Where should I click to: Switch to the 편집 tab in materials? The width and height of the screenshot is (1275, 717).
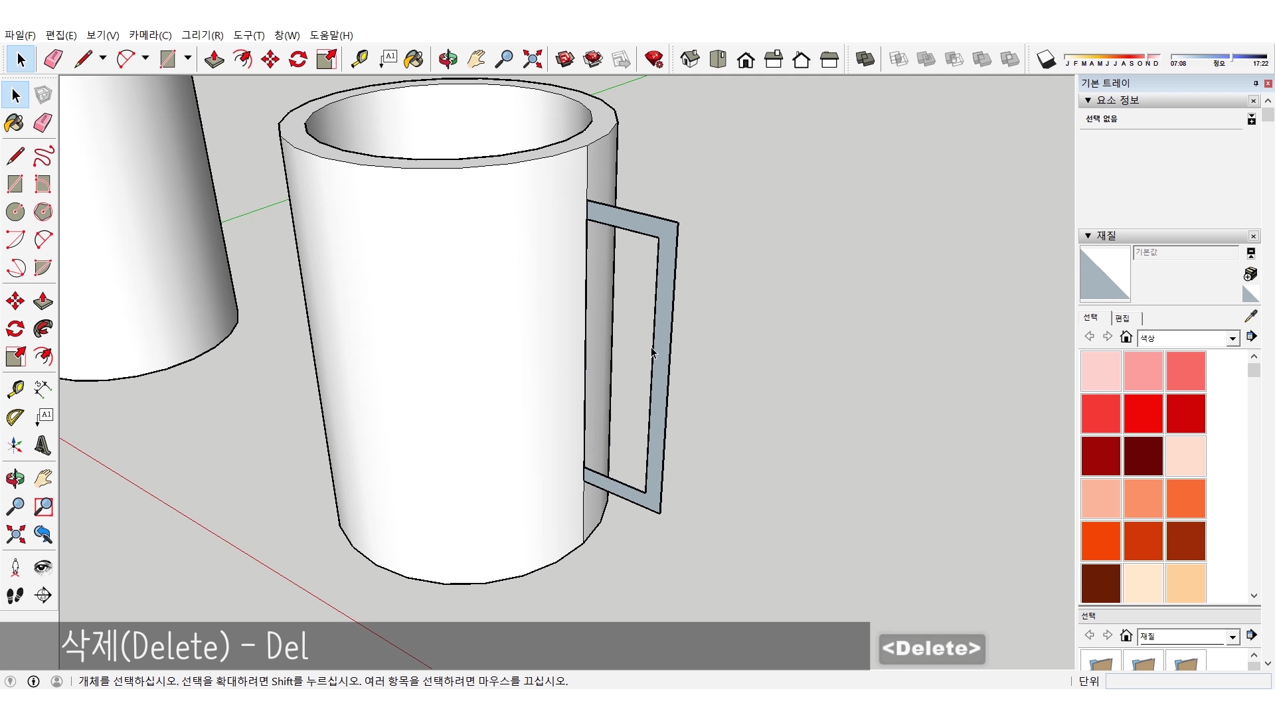pyautogui.click(x=1122, y=318)
